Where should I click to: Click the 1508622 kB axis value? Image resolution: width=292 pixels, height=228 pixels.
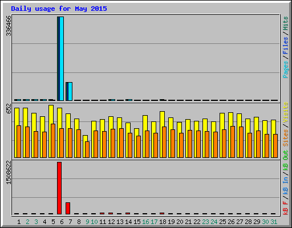(x=9, y=173)
